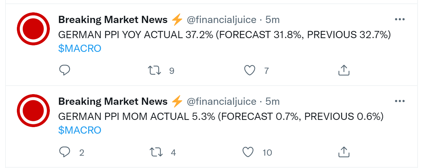Share the German PPI YOY tweet
The image size is (421, 168).
point(344,70)
